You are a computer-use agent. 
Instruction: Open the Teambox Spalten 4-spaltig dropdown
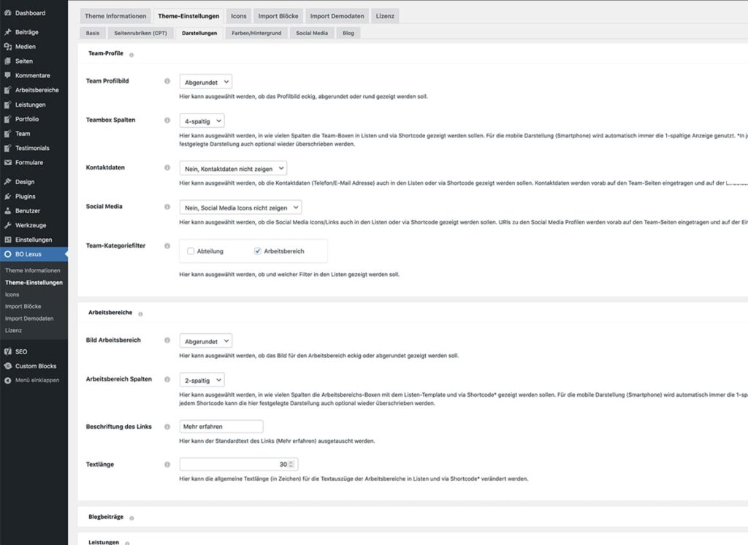pos(202,121)
